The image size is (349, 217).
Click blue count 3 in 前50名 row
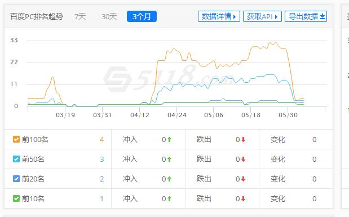point(101,159)
